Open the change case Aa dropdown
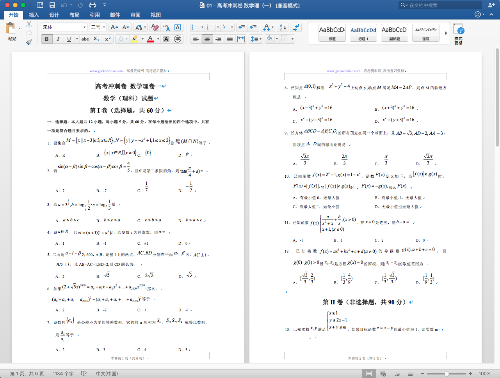This screenshot has width=500, height=378. coord(140,27)
